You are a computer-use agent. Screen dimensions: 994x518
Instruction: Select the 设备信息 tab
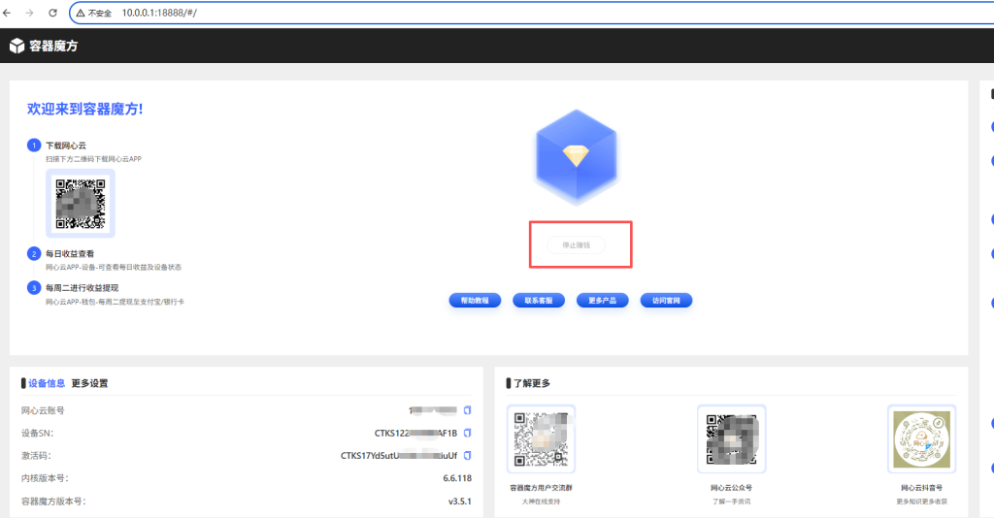click(45, 383)
